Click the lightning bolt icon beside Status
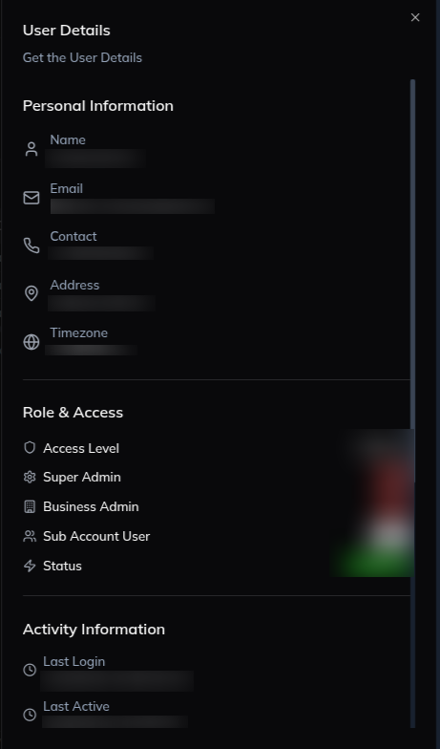The image size is (440, 749). coord(30,566)
